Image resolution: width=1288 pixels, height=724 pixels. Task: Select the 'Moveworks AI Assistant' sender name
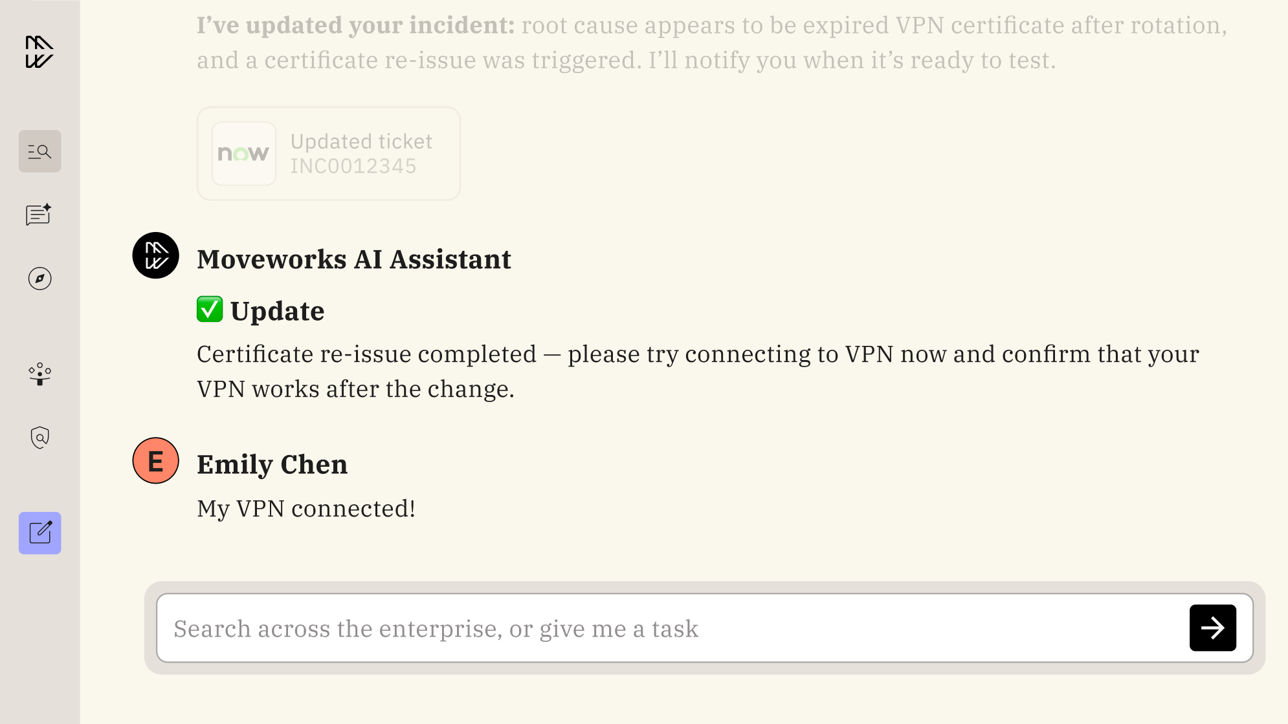[354, 259]
